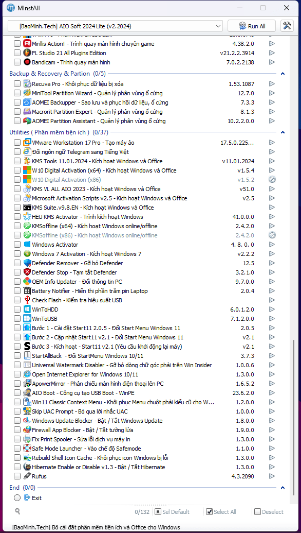Select the Windows 7 Activation row
Viewport: 301px width, 533px height.
coord(86,253)
